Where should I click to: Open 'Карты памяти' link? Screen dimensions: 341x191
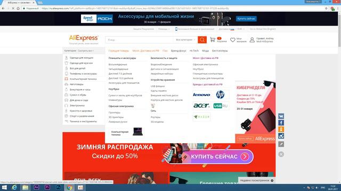[159, 91]
